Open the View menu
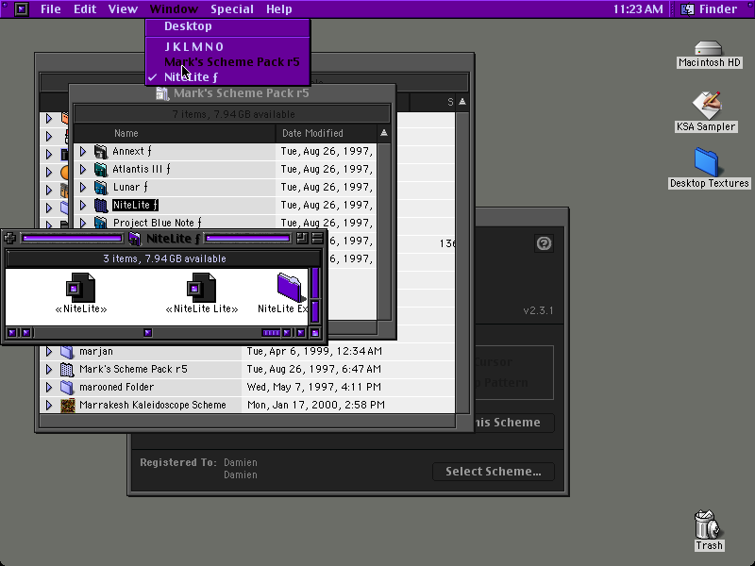The width and height of the screenshot is (755, 566). (x=123, y=9)
